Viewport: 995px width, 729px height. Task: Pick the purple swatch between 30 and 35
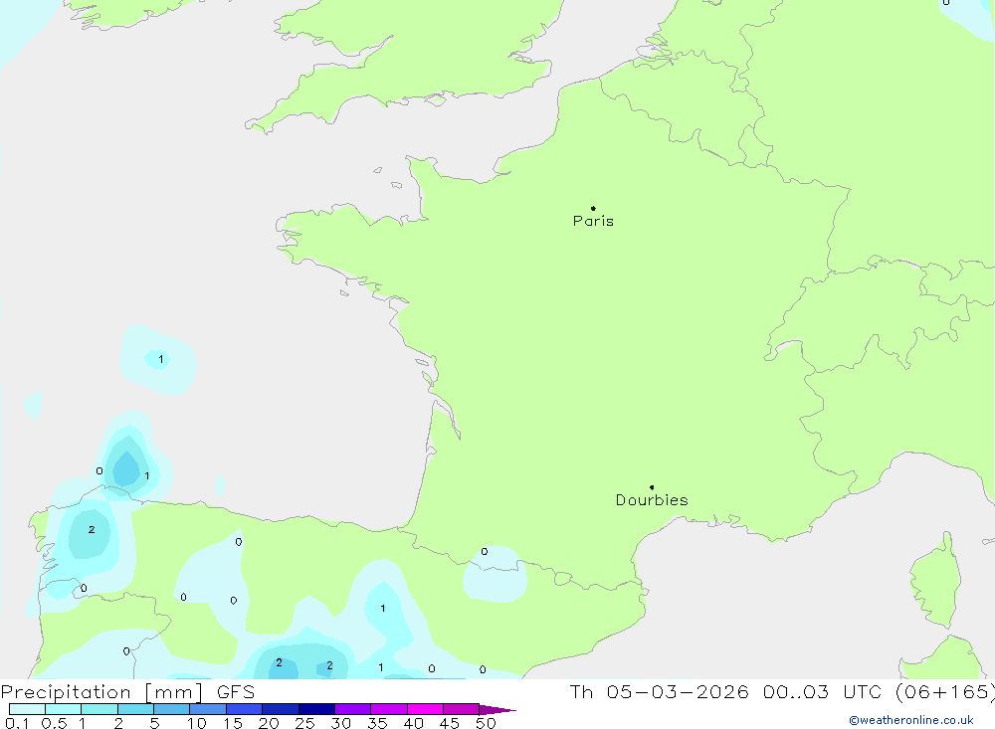click(x=353, y=709)
